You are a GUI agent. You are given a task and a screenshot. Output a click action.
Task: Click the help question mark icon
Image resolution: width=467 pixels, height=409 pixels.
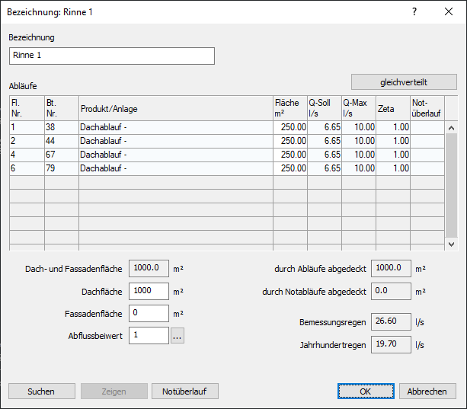pyautogui.click(x=414, y=11)
